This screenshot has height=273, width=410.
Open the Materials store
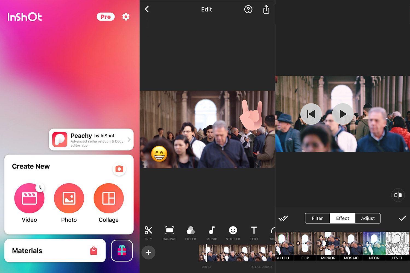[x=55, y=251]
